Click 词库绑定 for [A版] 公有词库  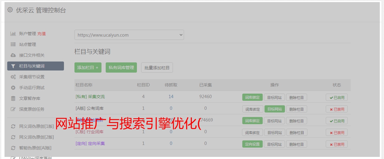point(252,109)
